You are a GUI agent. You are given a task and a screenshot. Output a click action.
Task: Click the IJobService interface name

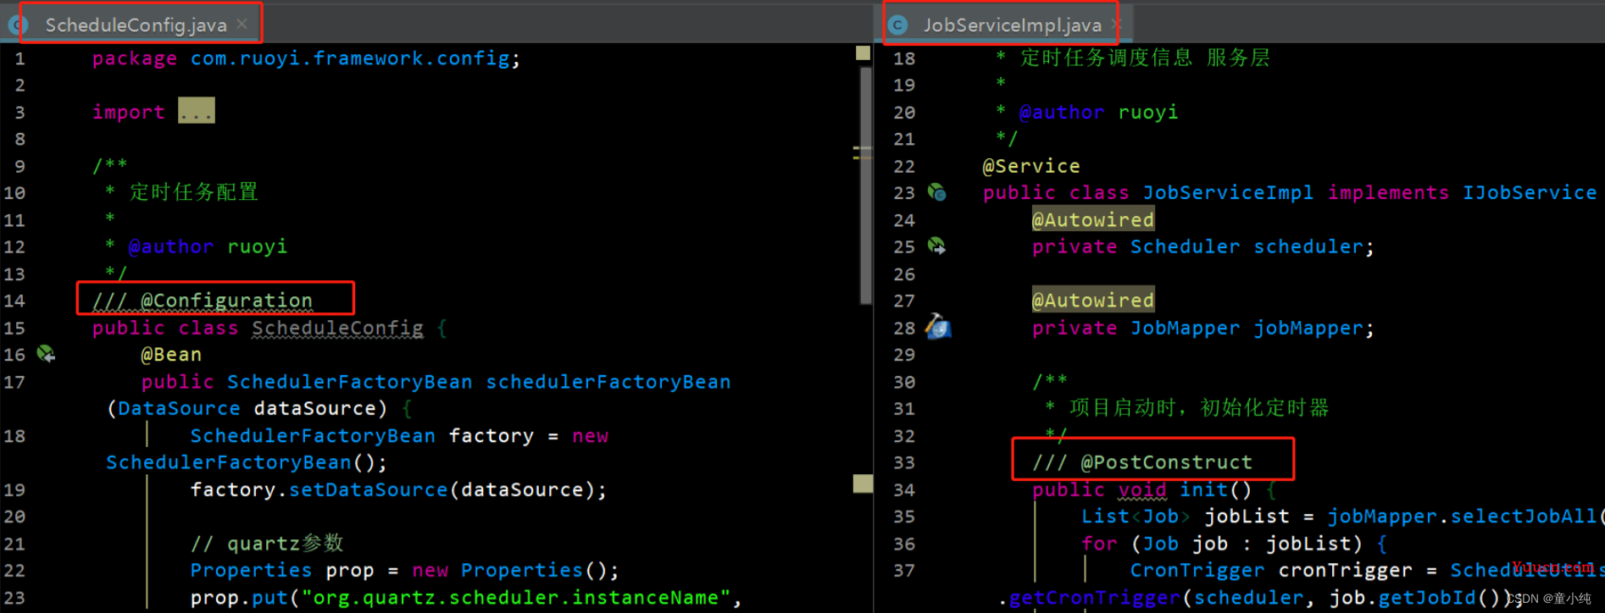1530,193
